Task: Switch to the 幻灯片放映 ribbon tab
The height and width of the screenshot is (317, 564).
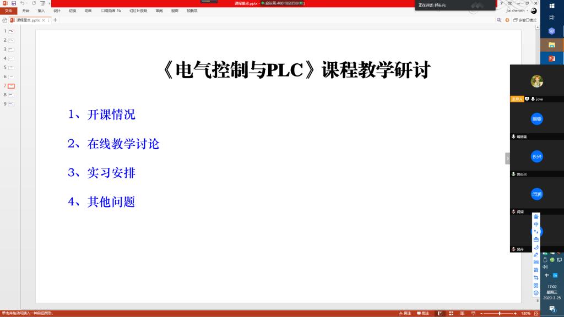Action: click(x=138, y=10)
